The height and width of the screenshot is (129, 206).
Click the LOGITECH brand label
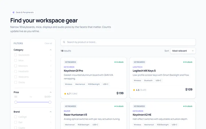pyautogui.click(x=137, y=67)
